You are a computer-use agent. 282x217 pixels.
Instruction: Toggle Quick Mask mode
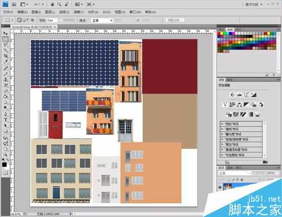pyautogui.click(x=6, y=173)
